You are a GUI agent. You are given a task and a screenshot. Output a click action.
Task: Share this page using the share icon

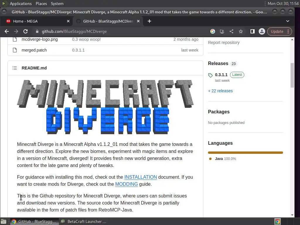(231, 31)
